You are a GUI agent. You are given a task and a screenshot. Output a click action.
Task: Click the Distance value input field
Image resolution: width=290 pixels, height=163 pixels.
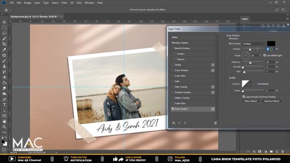pyautogui.click(x=270, y=62)
